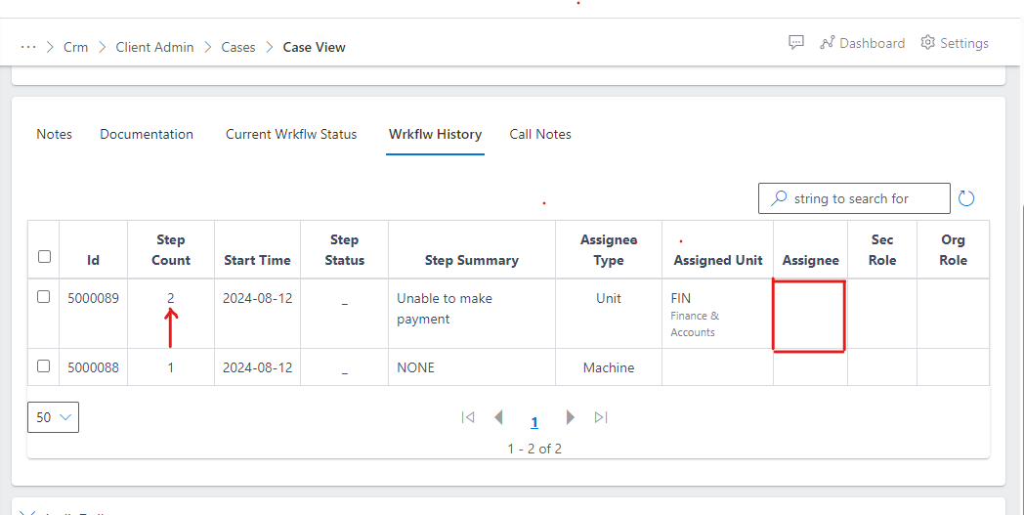Select the row checkbox for Id 5000089
The image size is (1024, 515).
click(x=44, y=297)
